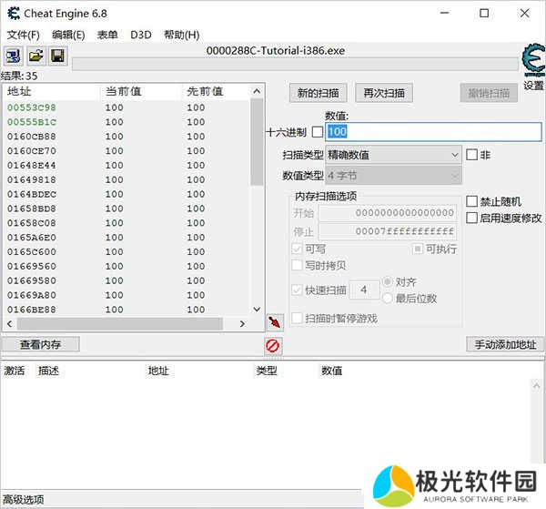The image size is (546, 509).
Task: Select address 0165A6E0 in results
Action: 32,238
